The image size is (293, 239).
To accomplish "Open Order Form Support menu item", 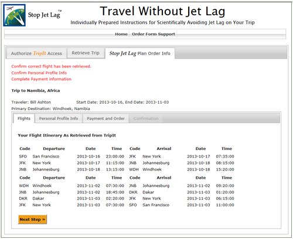I will (x=154, y=34).
